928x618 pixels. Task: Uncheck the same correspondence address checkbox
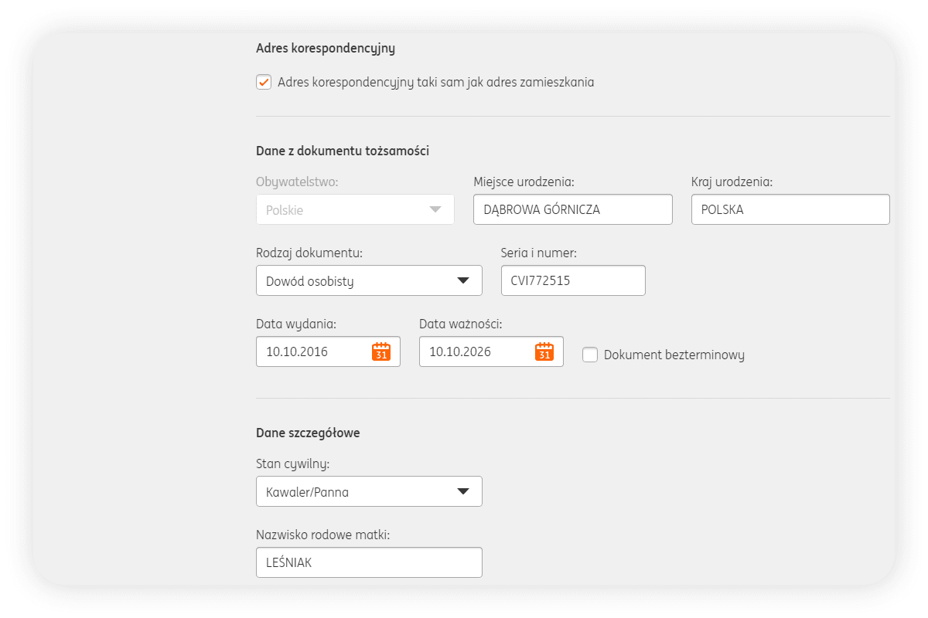pyautogui.click(x=264, y=82)
